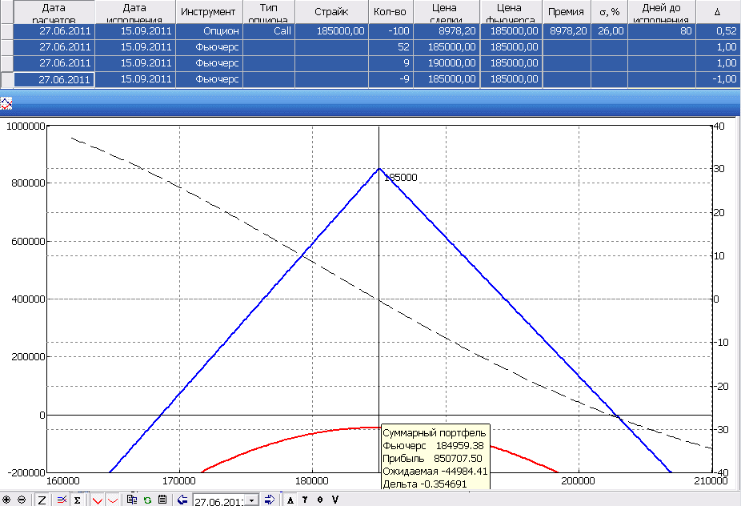Click the zoom in chart icon
Image resolution: width=741 pixels, height=506 pixels.
point(6,500)
